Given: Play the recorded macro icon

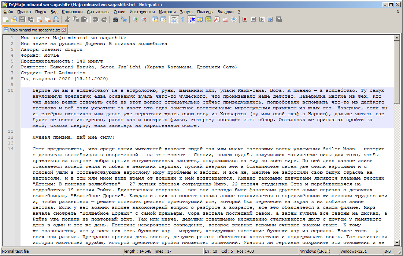Looking at the screenshot, I should pyautogui.click(x=262, y=19).
